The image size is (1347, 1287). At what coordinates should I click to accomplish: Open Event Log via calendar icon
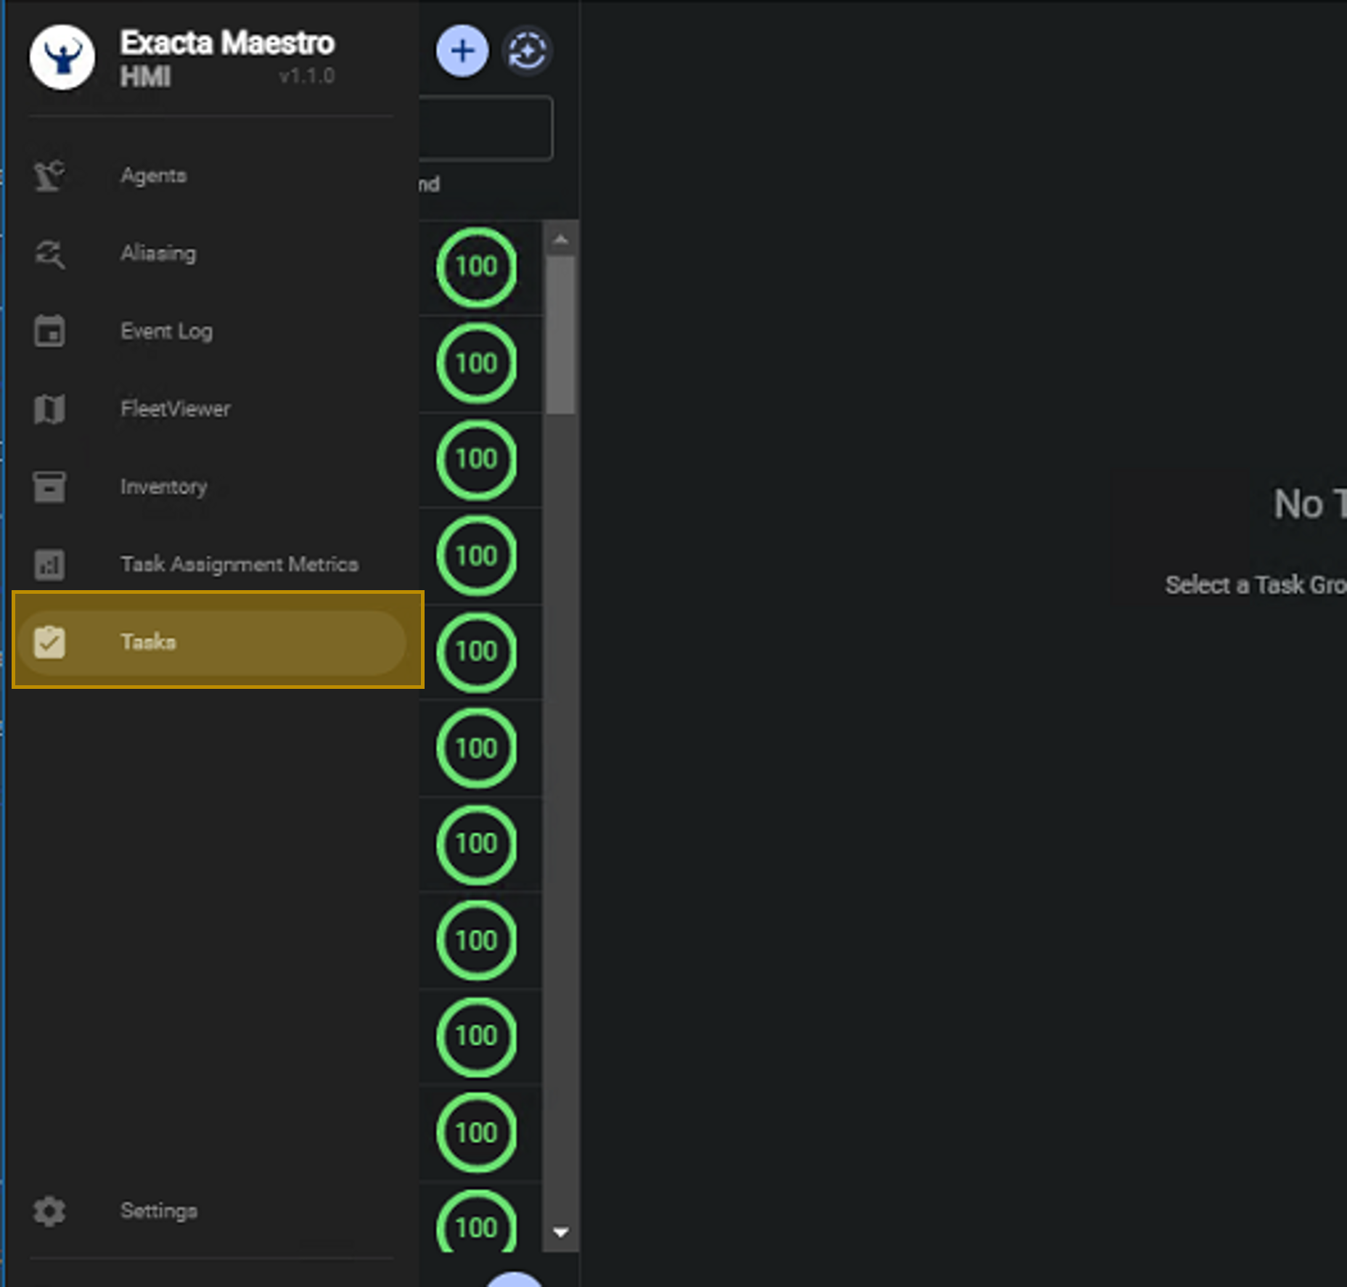(x=49, y=332)
